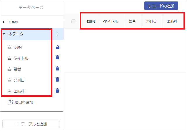Click the plus icon on テーブルを追加
The height and width of the screenshot is (131, 187).
pyautogui.click(x=17, y=124)
